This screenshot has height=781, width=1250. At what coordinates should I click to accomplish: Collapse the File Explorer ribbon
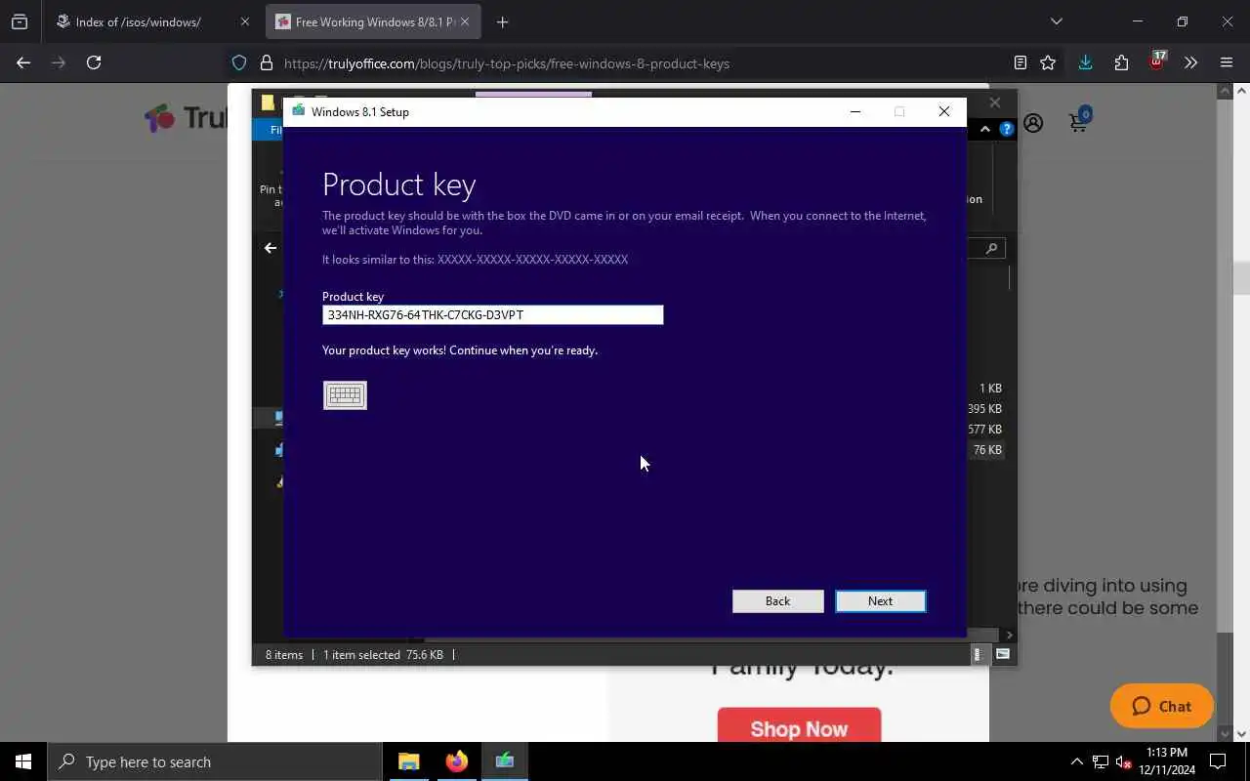coord(984,129)
